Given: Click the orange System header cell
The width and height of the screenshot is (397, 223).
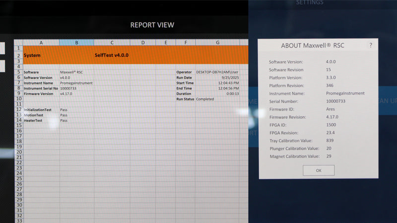Looking at the screenshot, I should [x=41, y=56].
